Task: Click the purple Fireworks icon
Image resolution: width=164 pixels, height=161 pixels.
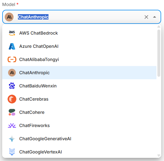Action: (x=12, y=125)
